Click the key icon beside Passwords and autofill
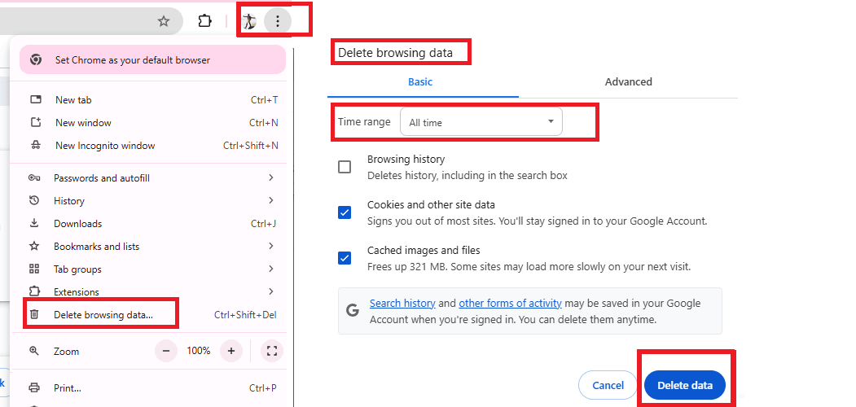This screenshot has width=856, height=407. coord(34,177)
